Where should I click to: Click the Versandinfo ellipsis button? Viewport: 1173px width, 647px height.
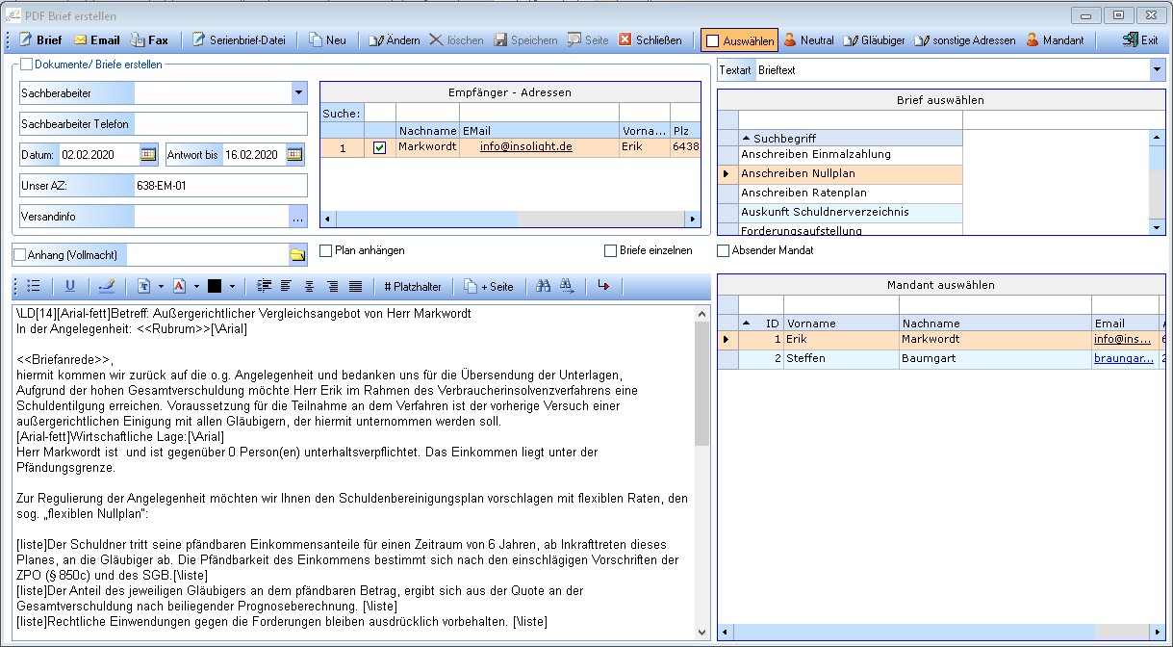297,217
